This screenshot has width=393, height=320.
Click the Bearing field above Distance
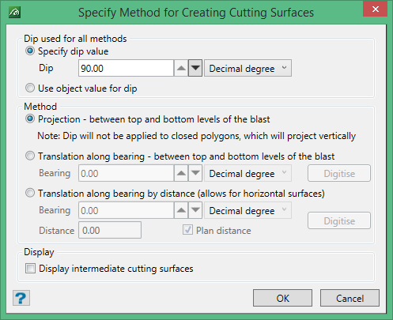[126, 210]
